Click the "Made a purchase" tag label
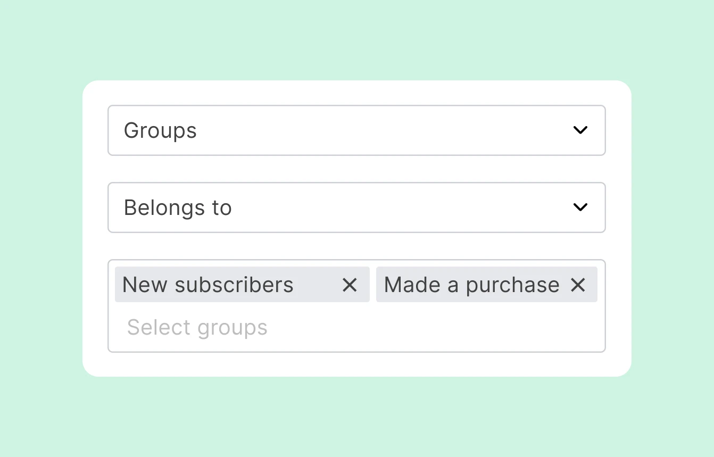This screenshot has width=714, height=457. 471,285
